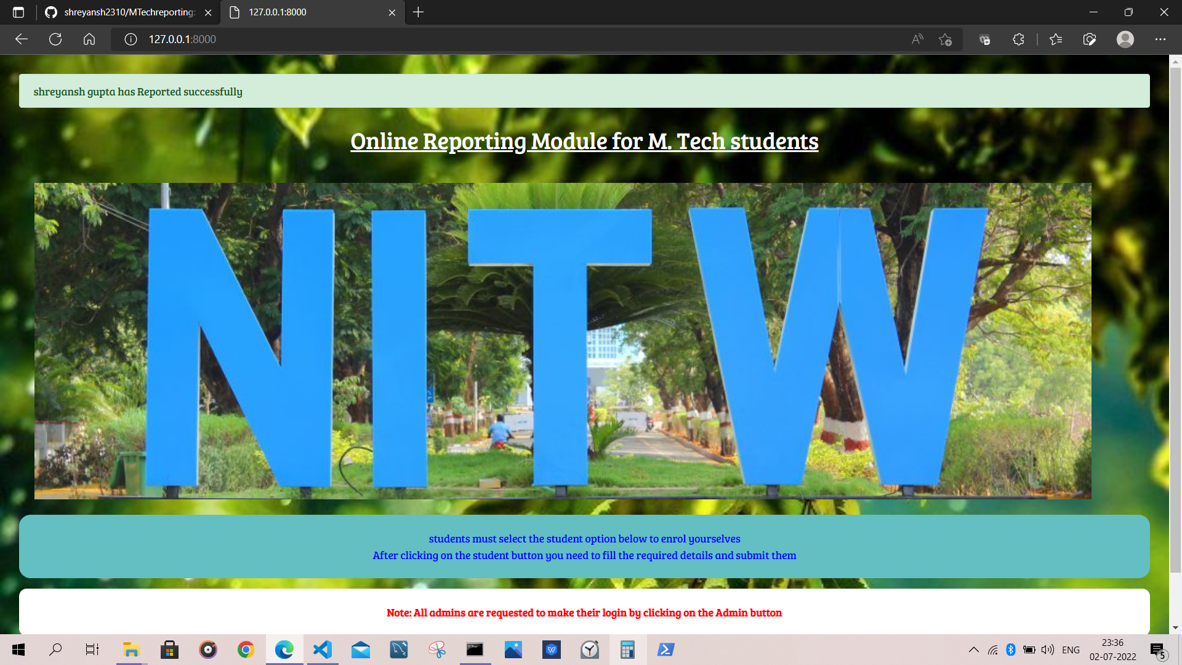
Task: Add this page to favorites star icon
Action: click(946, 39)
